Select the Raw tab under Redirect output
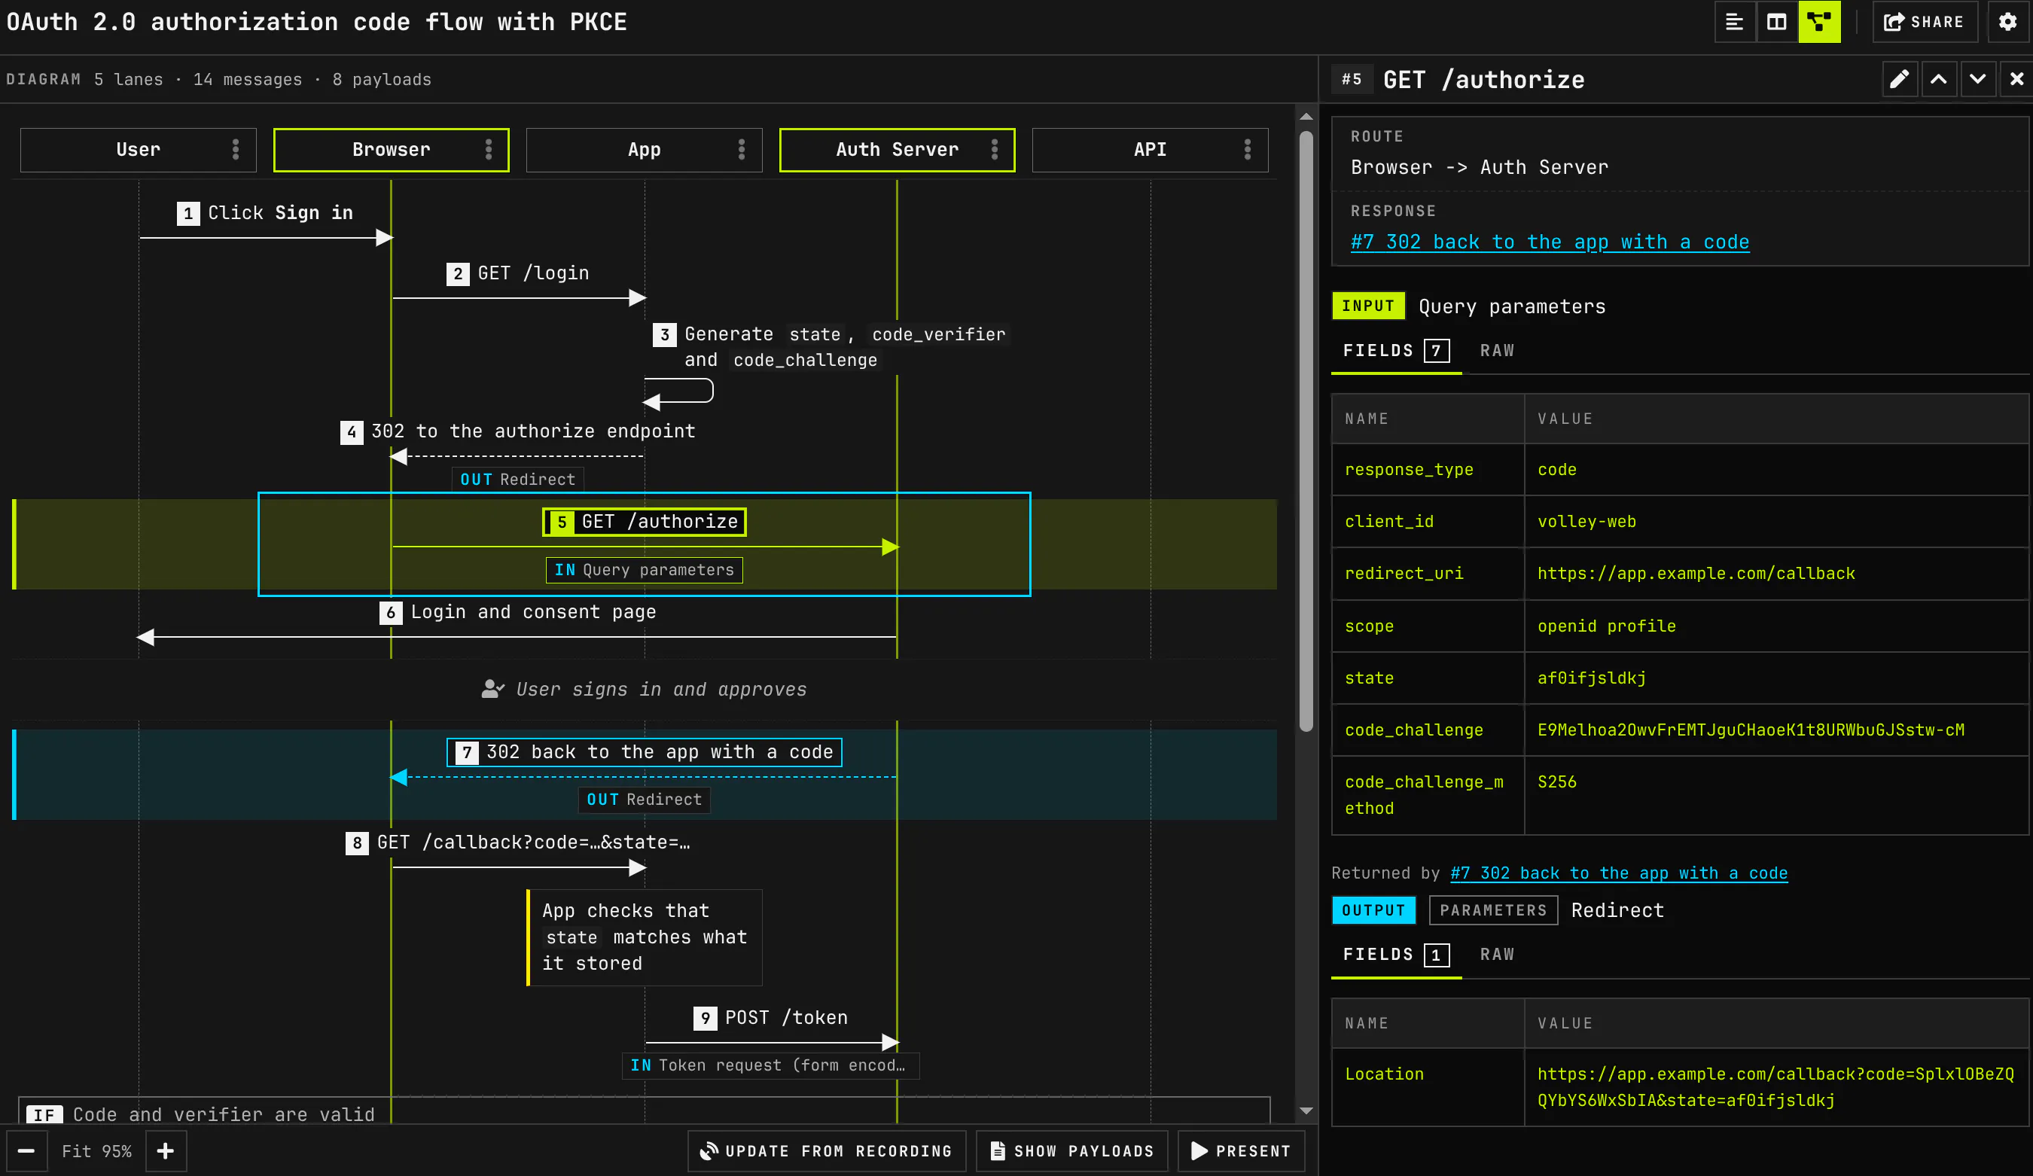Image resolution: width=2033 pixels, height=1176 pixels. (x=1497, y=955)
